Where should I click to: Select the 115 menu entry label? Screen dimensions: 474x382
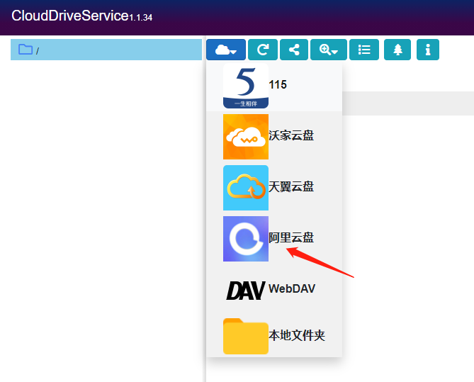[x=278, y=85]
